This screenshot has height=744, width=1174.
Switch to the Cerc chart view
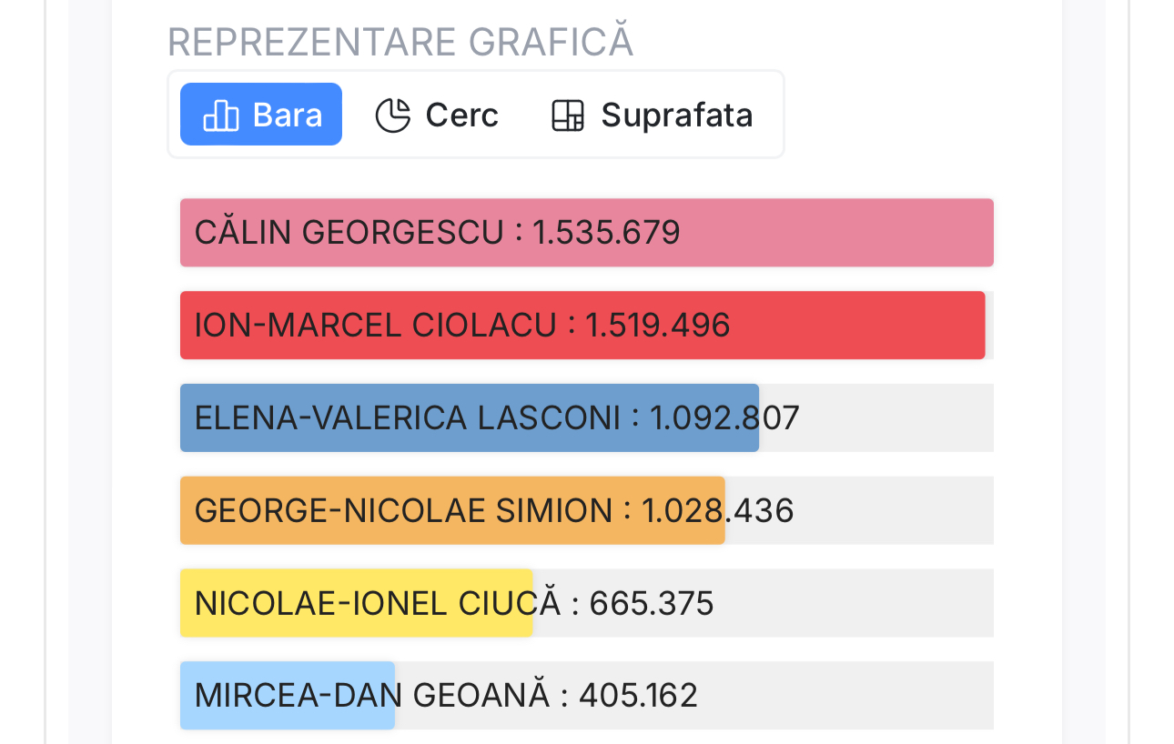[437, 116]
